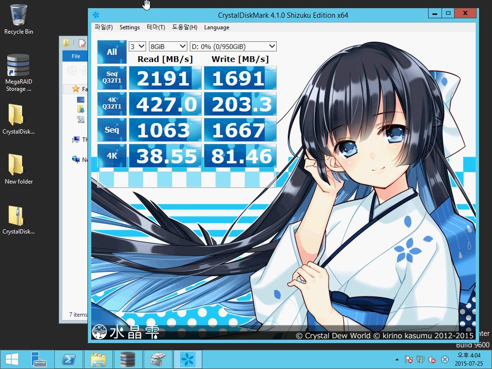
Task: Click the CrystalDiskMark title bar snowflake icon
Action: pyautogui.click(x=96, y=15)
